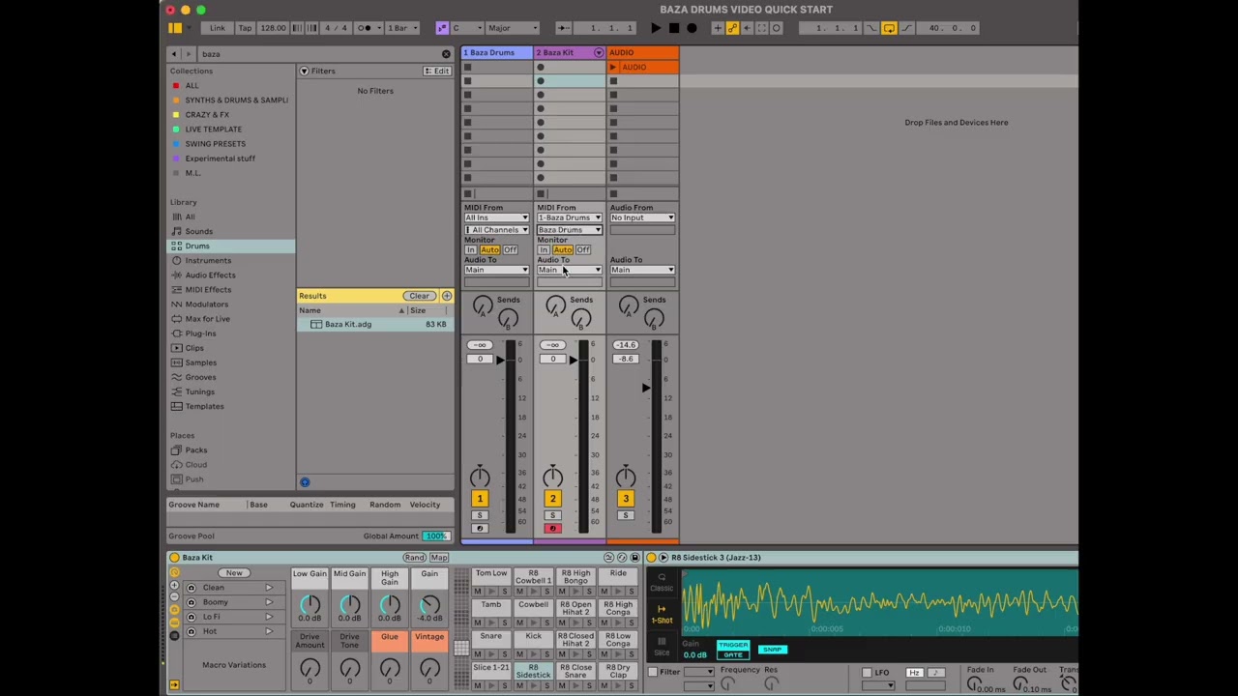
Task: Stop playback using the transport Stop button
Action: pos(674,28)
